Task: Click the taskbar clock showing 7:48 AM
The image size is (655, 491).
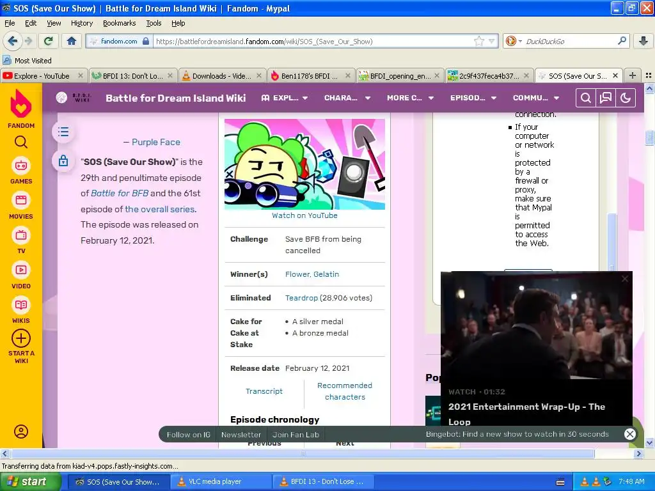Action: (631, 481)
